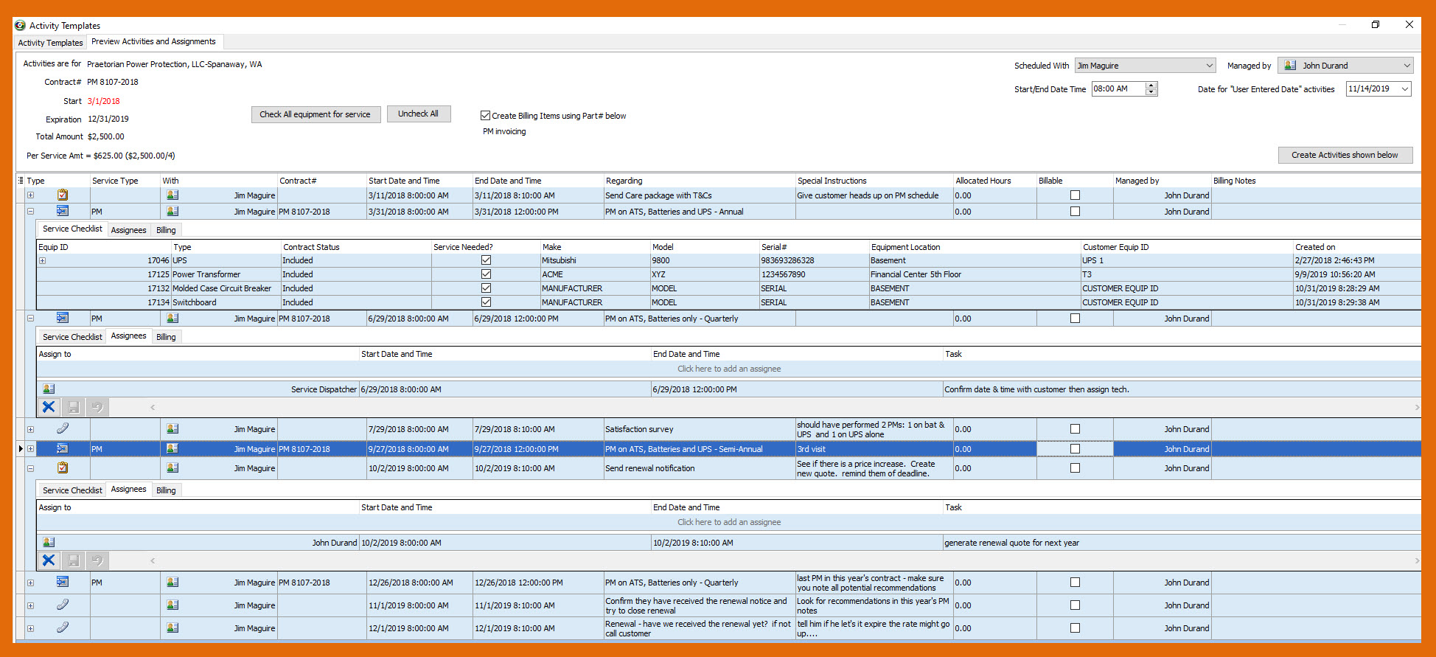Click the time spinner beside 08:00 AM
Screen dimensions: 1436x657
(1151, 88)
